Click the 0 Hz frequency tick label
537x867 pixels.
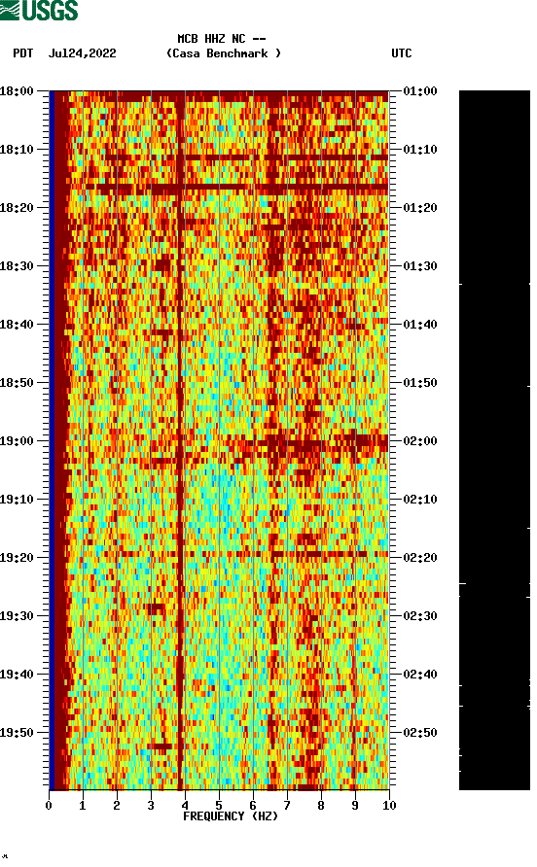(x=49, y=806)
